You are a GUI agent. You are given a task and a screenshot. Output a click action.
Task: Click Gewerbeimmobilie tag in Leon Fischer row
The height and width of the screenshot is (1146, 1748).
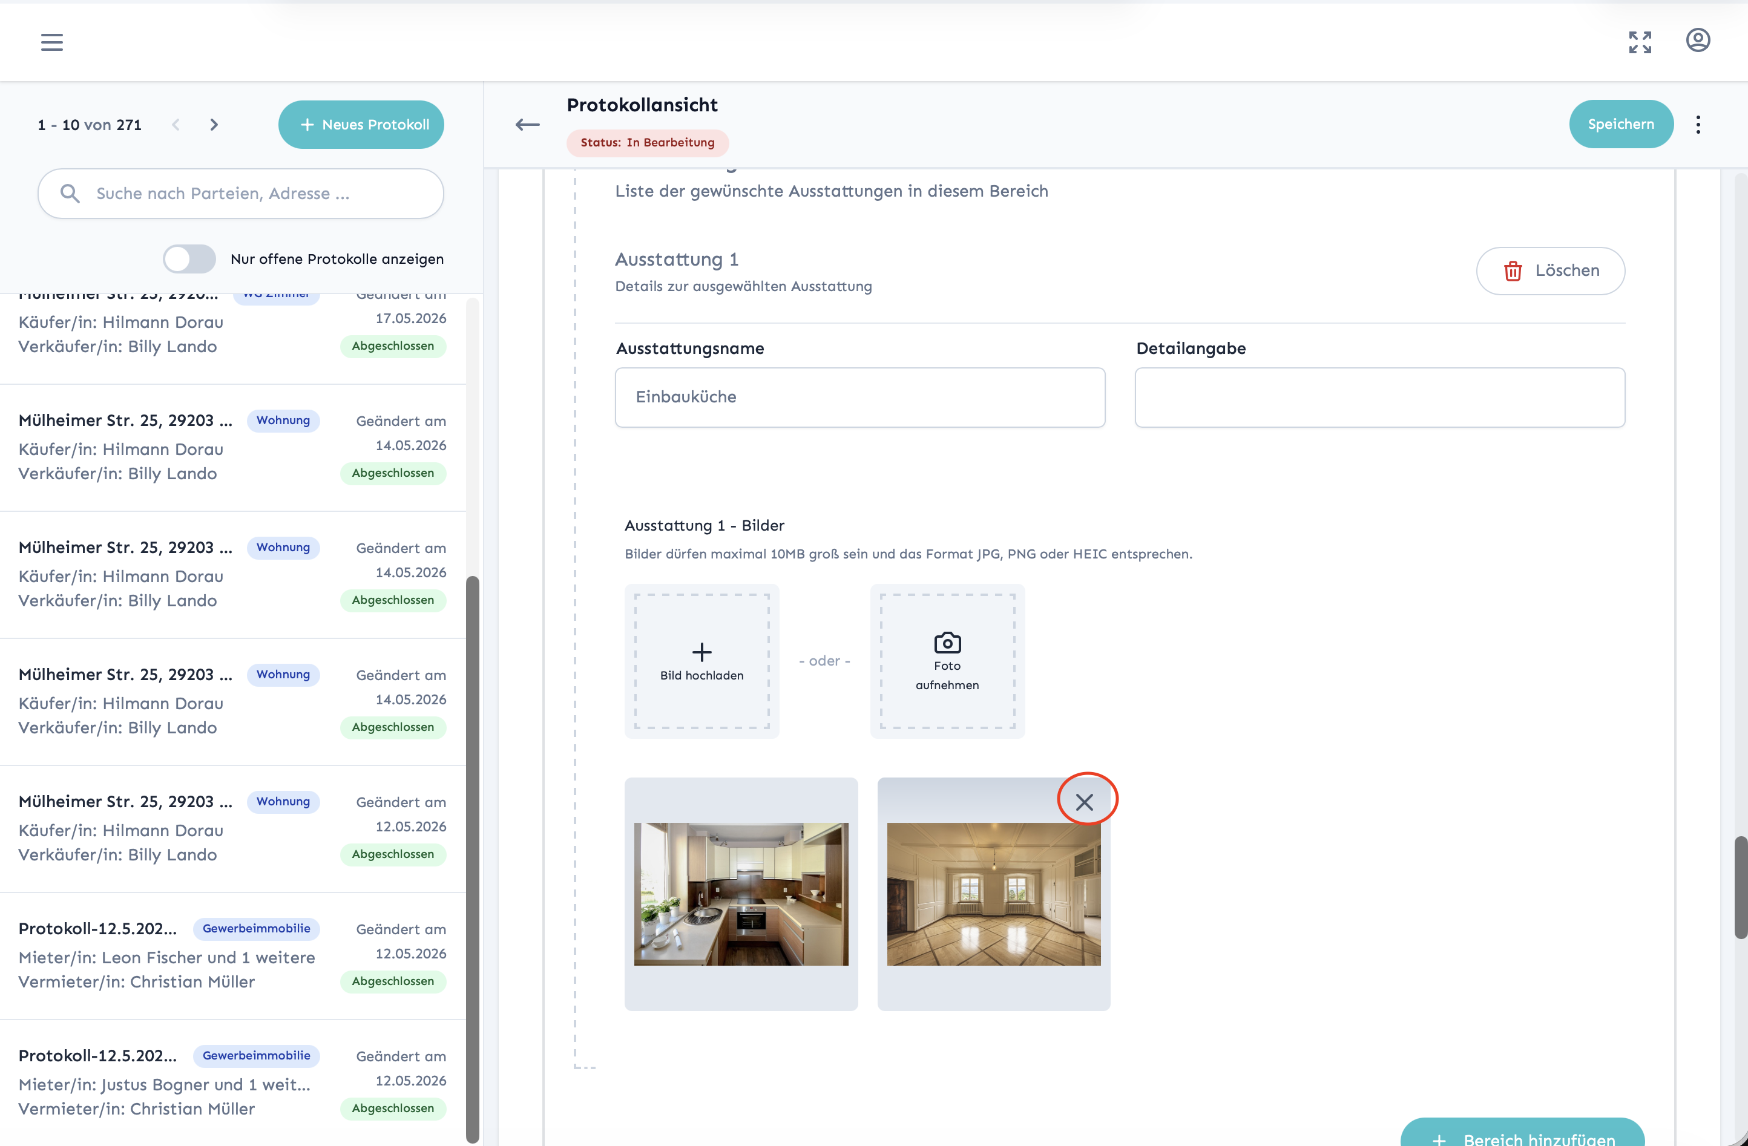coord(256,929)
